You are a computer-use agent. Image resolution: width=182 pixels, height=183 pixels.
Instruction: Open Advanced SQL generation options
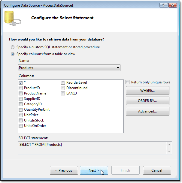[x=147, y=111]
